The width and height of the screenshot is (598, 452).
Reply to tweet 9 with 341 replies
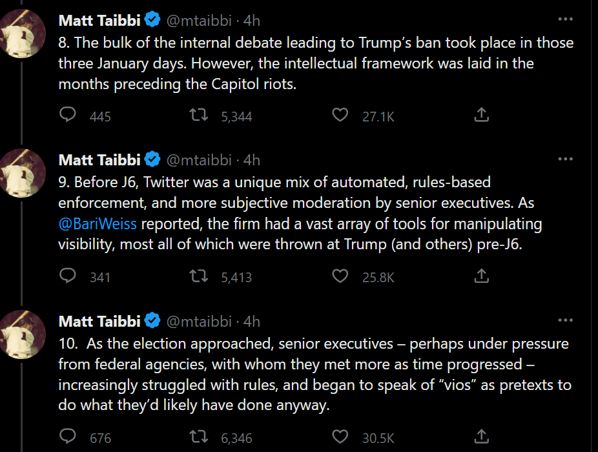coord(68,276)
